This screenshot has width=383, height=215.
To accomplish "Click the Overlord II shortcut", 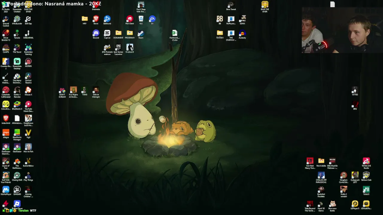I will 130,49.
